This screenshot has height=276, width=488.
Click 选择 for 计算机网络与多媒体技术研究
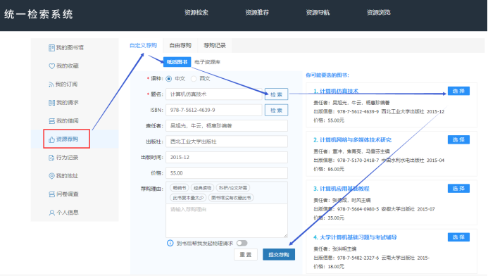458,139
